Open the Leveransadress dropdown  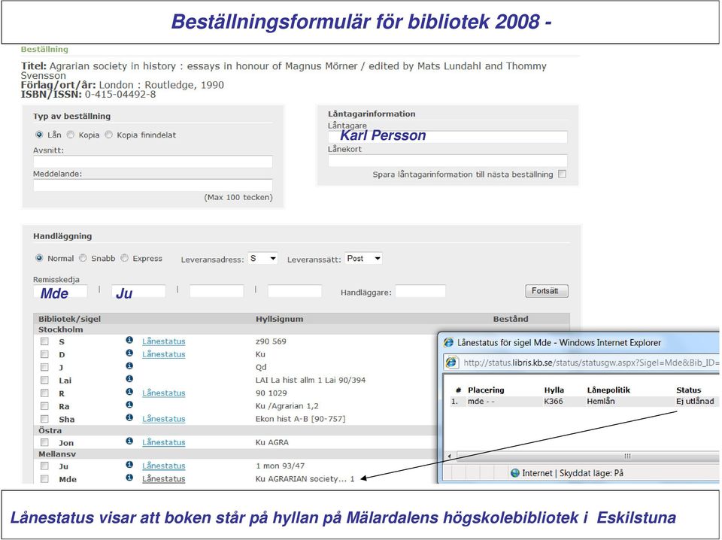[x=263, y=258]
